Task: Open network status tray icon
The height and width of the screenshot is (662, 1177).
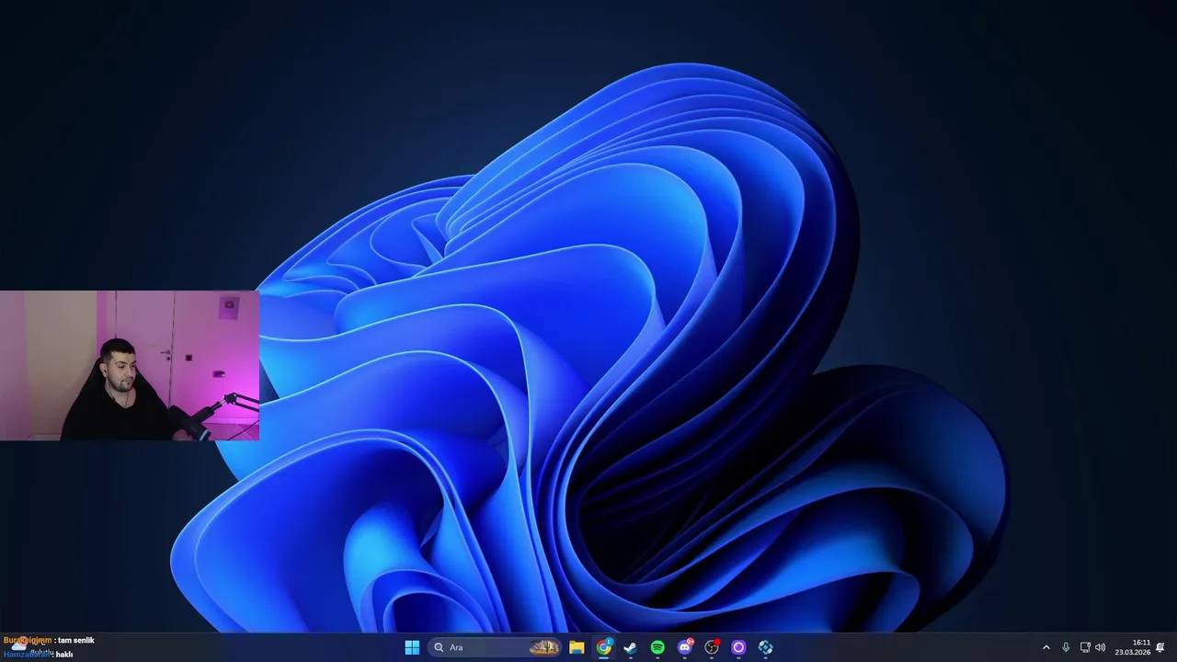Action: (1085, 647)
